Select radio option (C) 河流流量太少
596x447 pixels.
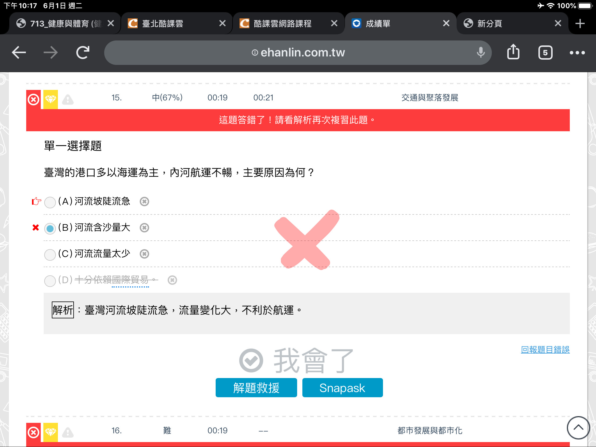pos(50,255)
